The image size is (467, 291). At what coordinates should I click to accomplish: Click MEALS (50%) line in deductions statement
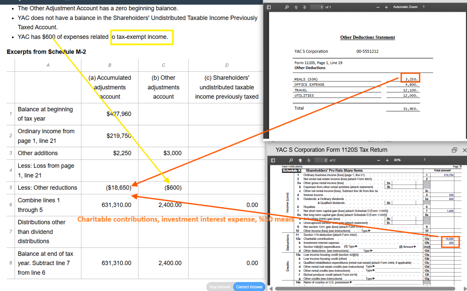(x=306, y=79)
